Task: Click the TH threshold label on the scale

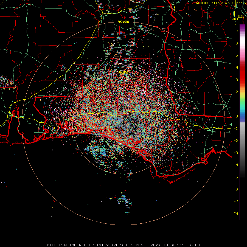Action: pos(236,214)
